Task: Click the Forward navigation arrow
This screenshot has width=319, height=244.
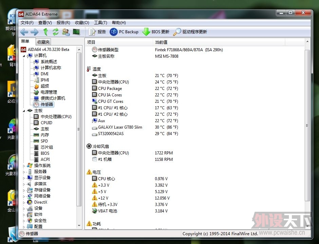Action: (35, 32)
